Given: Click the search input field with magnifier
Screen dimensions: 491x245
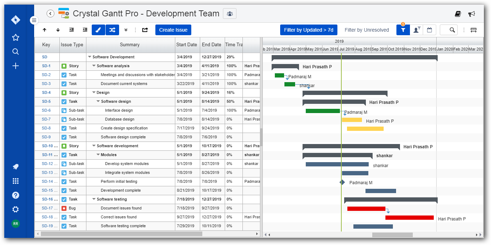Looking at the screenshot, I should (x=449, y=30).
